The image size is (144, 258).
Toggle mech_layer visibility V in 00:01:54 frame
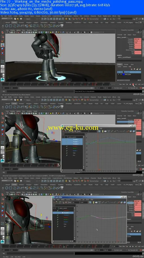coord(118,74)
